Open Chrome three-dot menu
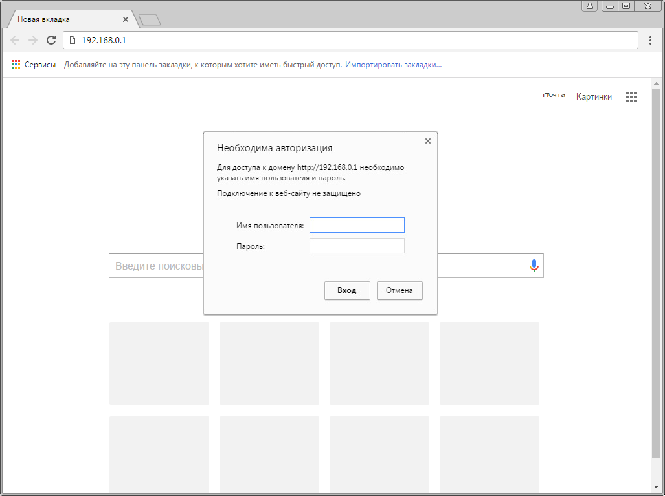 click(x=650, y=40)
